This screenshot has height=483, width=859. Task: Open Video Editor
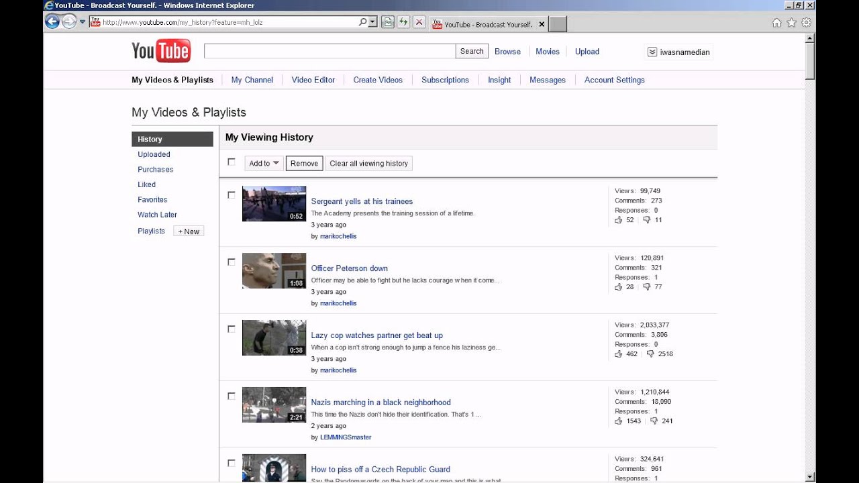pos(313,80)
